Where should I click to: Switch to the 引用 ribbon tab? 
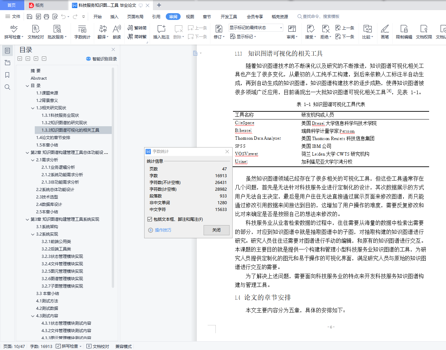pos(156,17)
